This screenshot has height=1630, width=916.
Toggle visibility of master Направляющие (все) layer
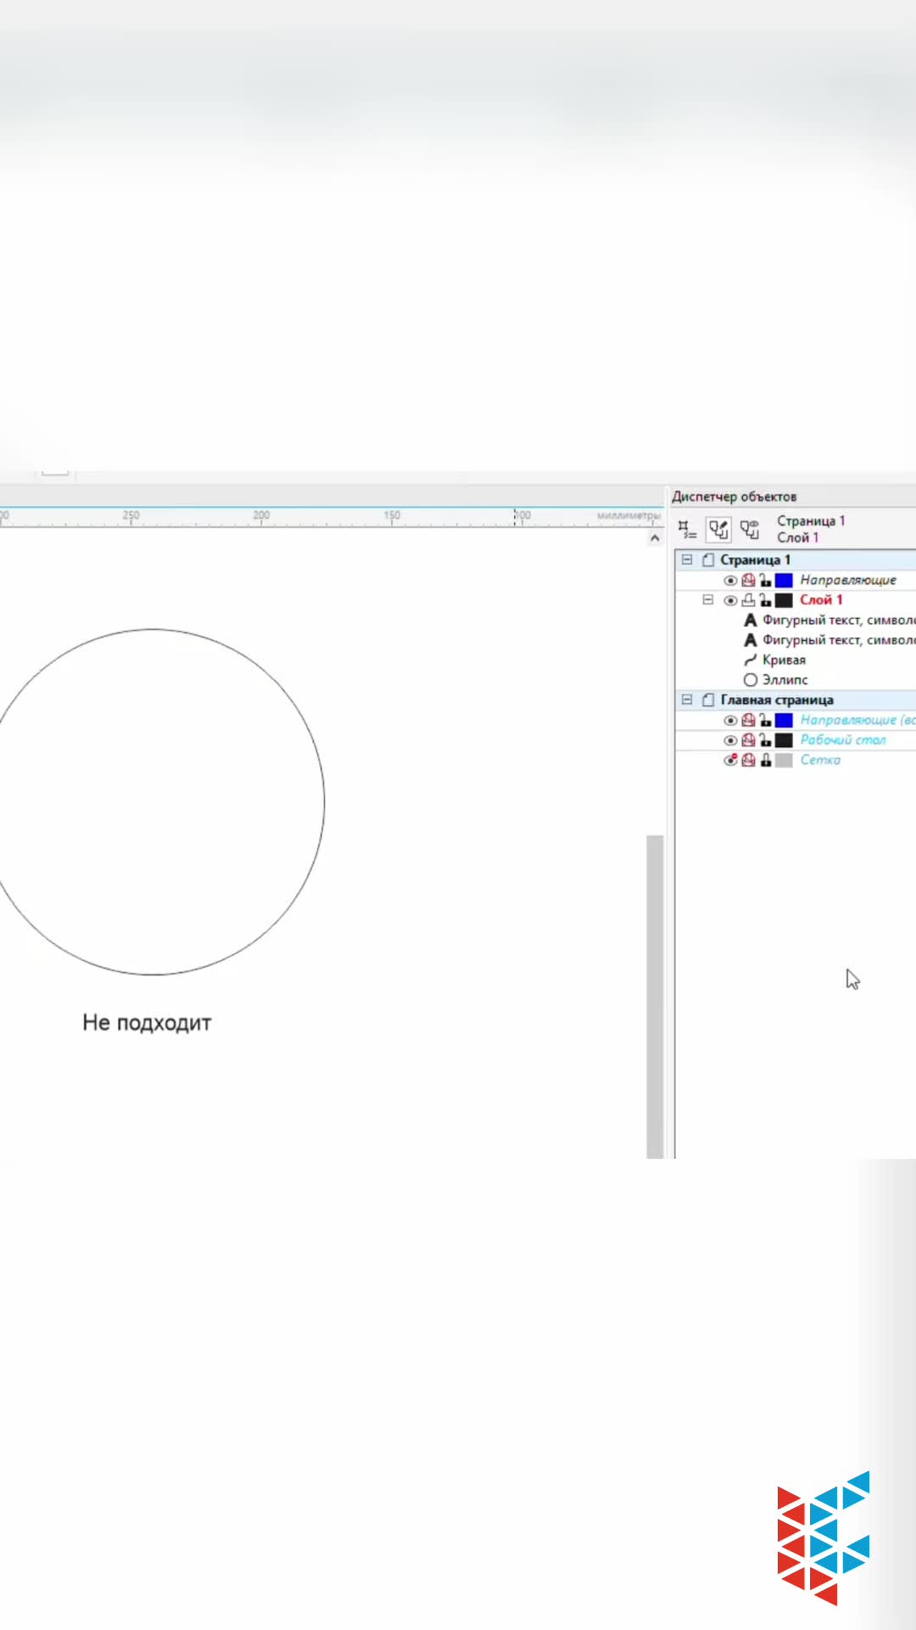coord(730,720)
